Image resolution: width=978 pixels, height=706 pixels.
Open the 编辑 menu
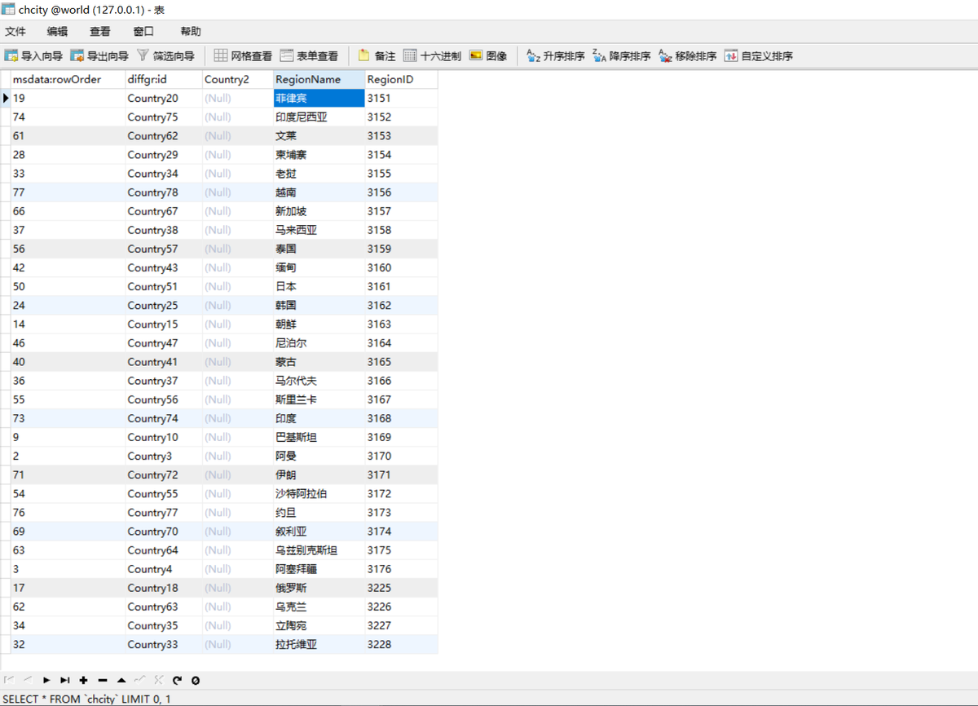(x=58, y=31)
